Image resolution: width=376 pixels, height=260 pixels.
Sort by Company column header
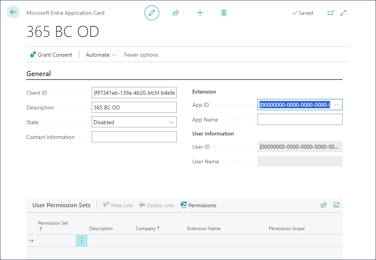[148, 228]
